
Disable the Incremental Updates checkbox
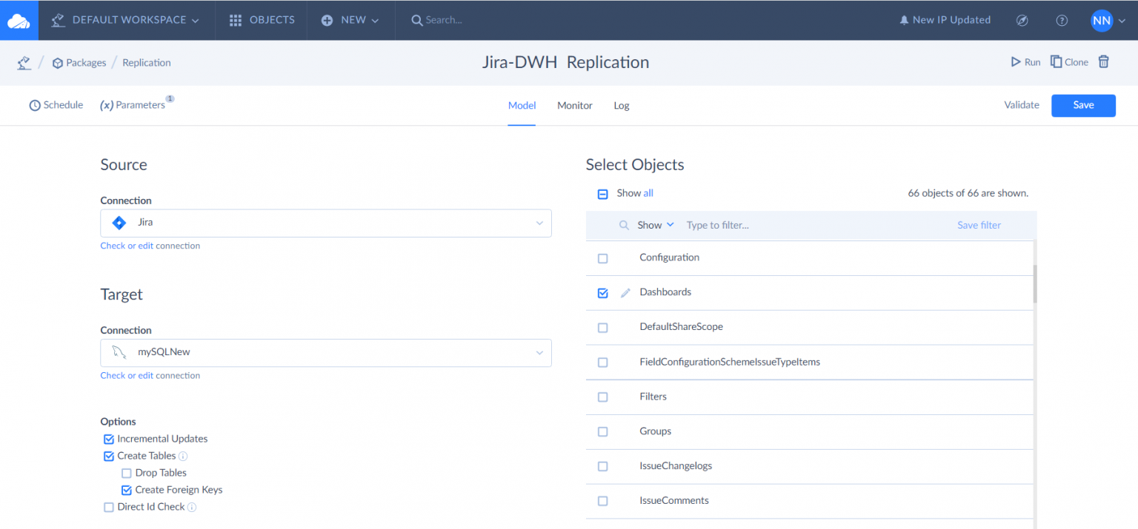point(109,439)
